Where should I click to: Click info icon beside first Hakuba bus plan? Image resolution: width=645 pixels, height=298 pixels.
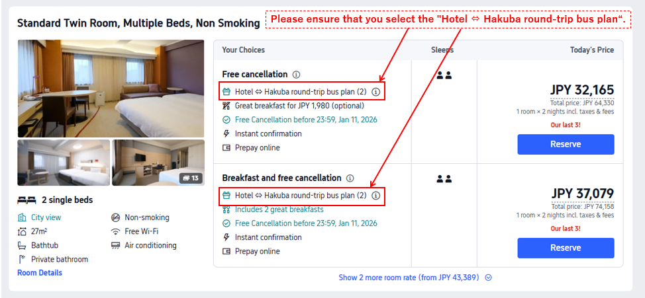[375, 92]
